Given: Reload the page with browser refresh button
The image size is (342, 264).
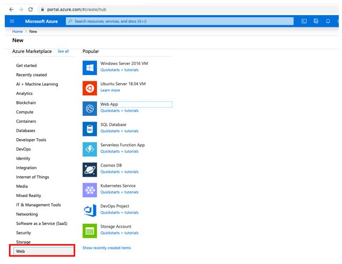Looking at the screenshot, I should click(x=30, y=10).
